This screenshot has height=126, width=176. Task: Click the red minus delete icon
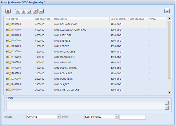pyautogui.click(x=41, y=11)
